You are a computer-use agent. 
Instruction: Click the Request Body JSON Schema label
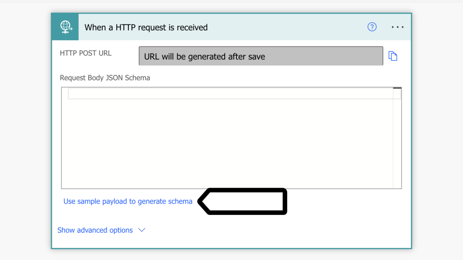105,78
